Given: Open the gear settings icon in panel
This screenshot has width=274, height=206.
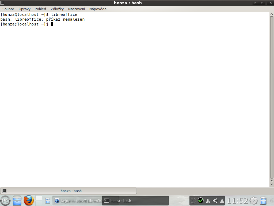Looking at the screenshot, I should [x=254, y=201].
